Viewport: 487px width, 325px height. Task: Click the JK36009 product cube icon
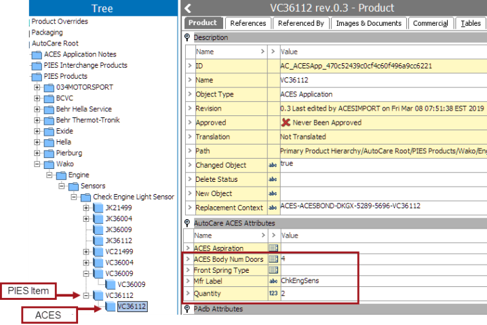click(98, 229)
